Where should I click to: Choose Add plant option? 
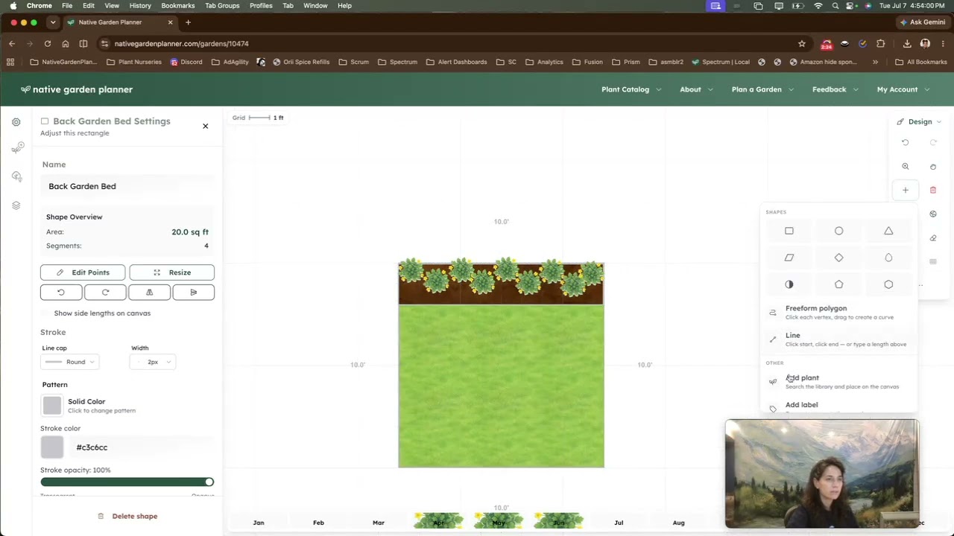coord(838,382)
